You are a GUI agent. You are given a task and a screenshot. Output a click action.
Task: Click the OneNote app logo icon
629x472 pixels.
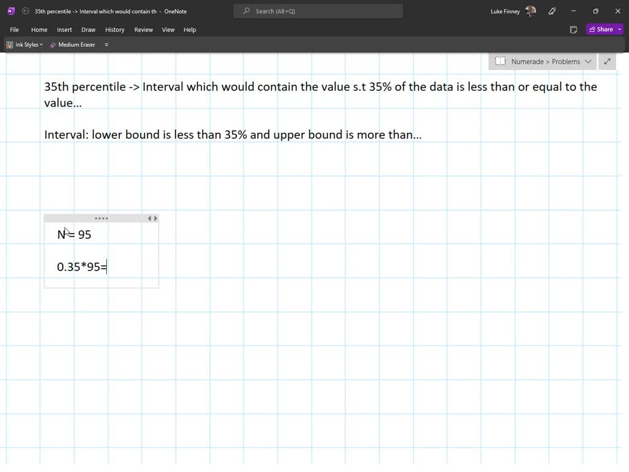10,11
